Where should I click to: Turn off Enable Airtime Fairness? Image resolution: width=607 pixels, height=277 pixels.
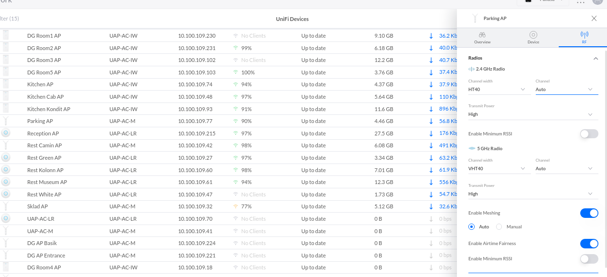point(589,244)
